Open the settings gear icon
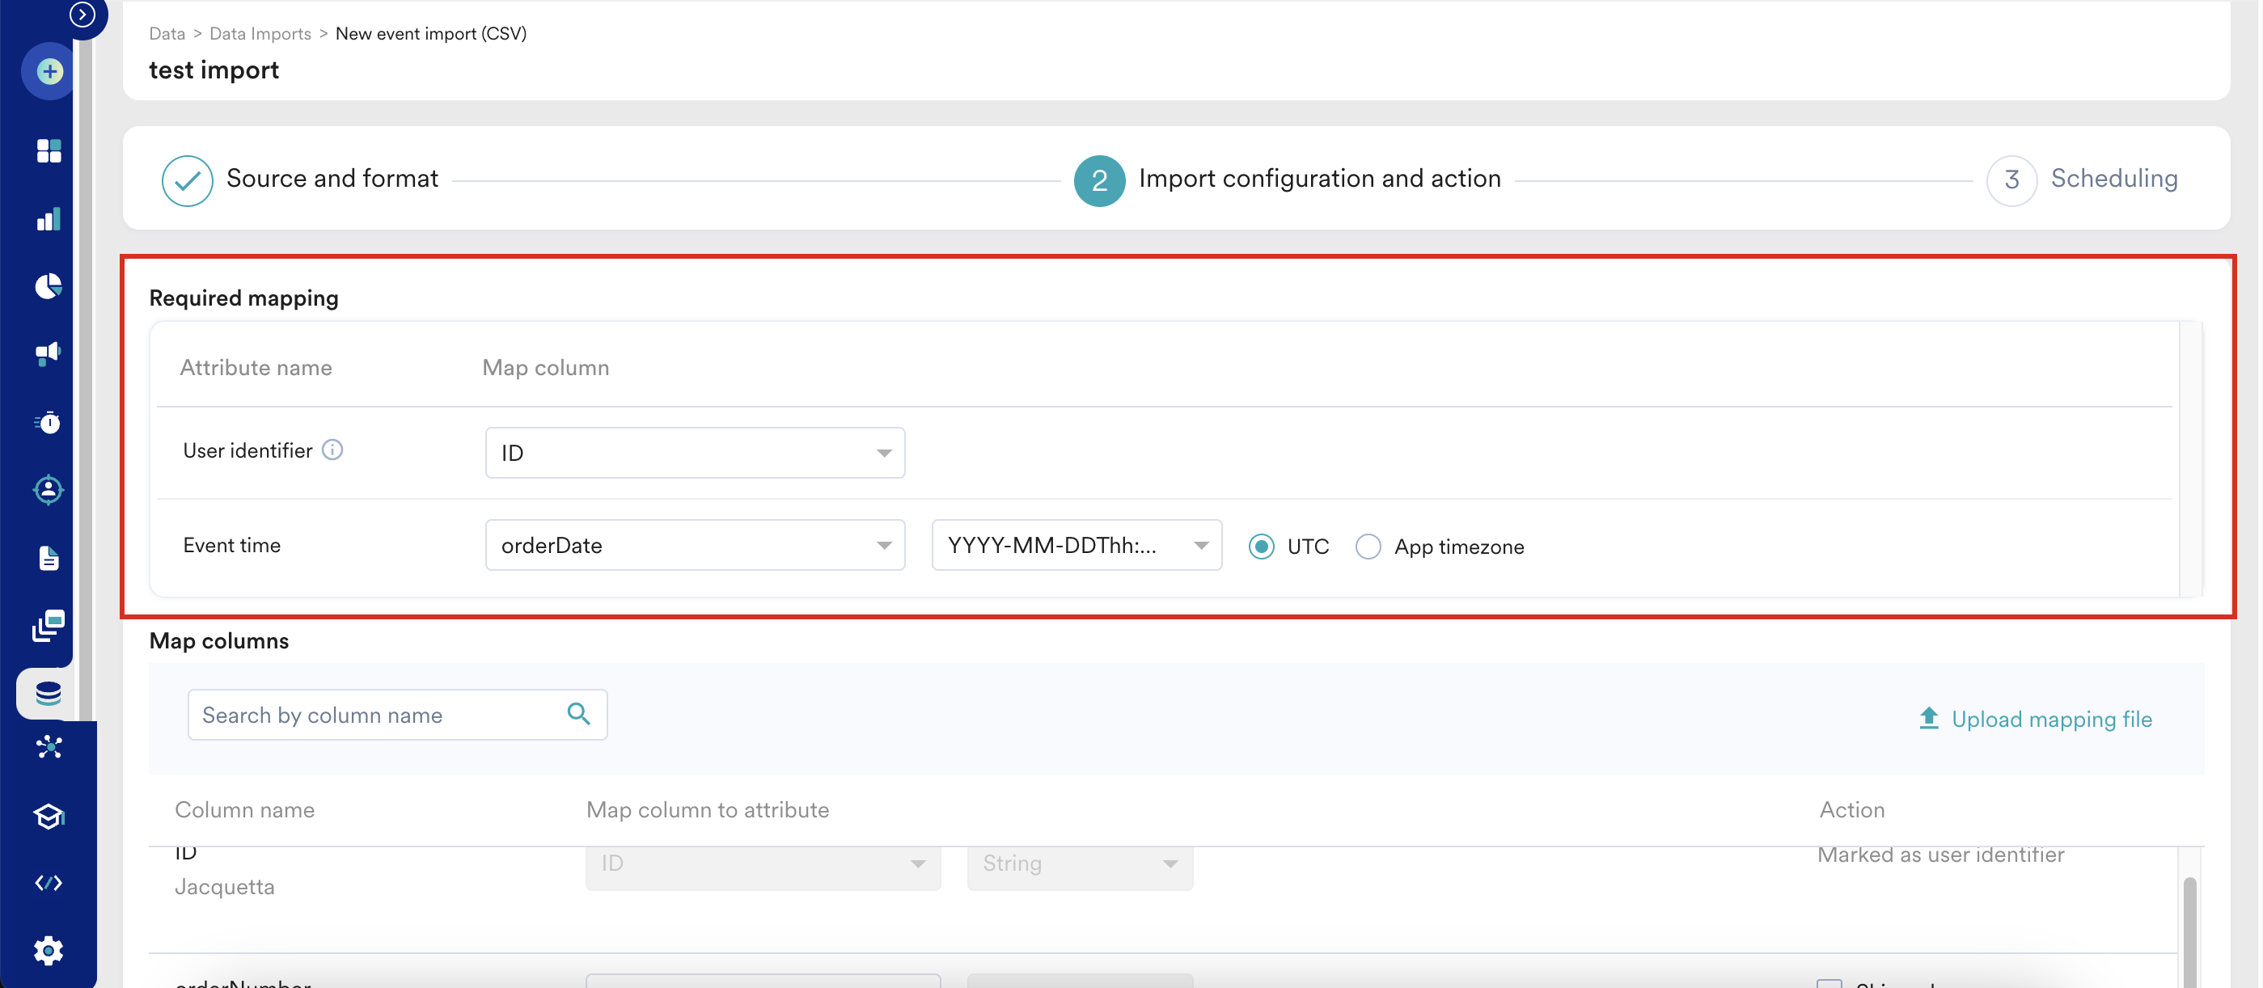 49,950
